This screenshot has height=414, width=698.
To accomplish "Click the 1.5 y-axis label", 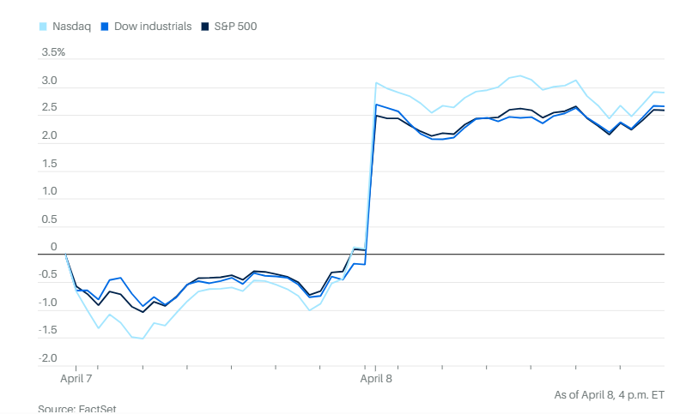I will pos(49,164).
